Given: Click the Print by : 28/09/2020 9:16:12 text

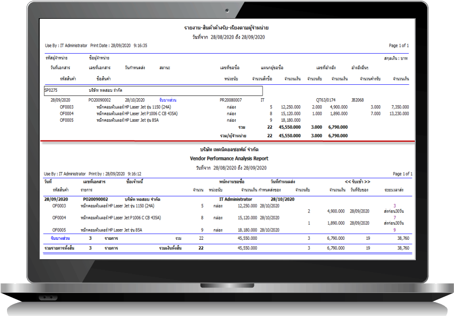Looking at the screenshot, I should 115,174.
